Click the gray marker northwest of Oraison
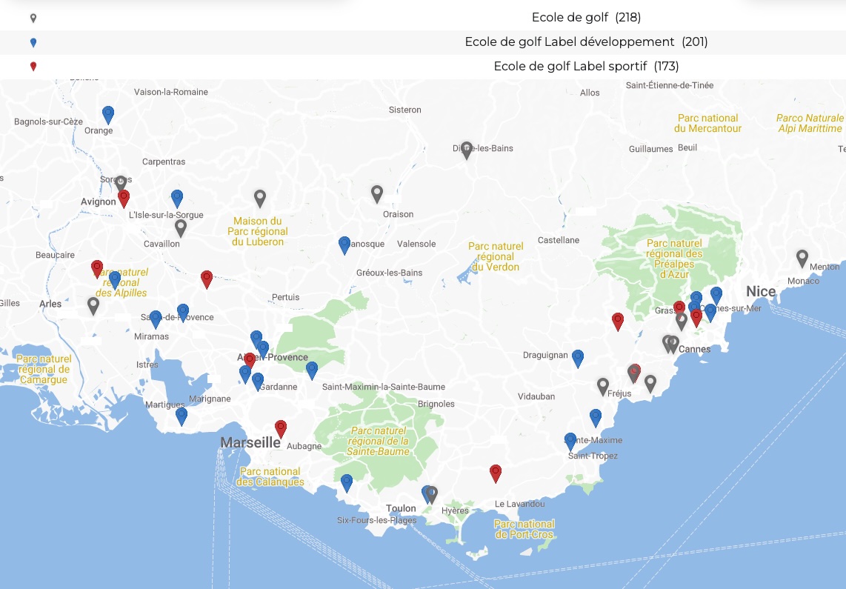 (377, 193)
